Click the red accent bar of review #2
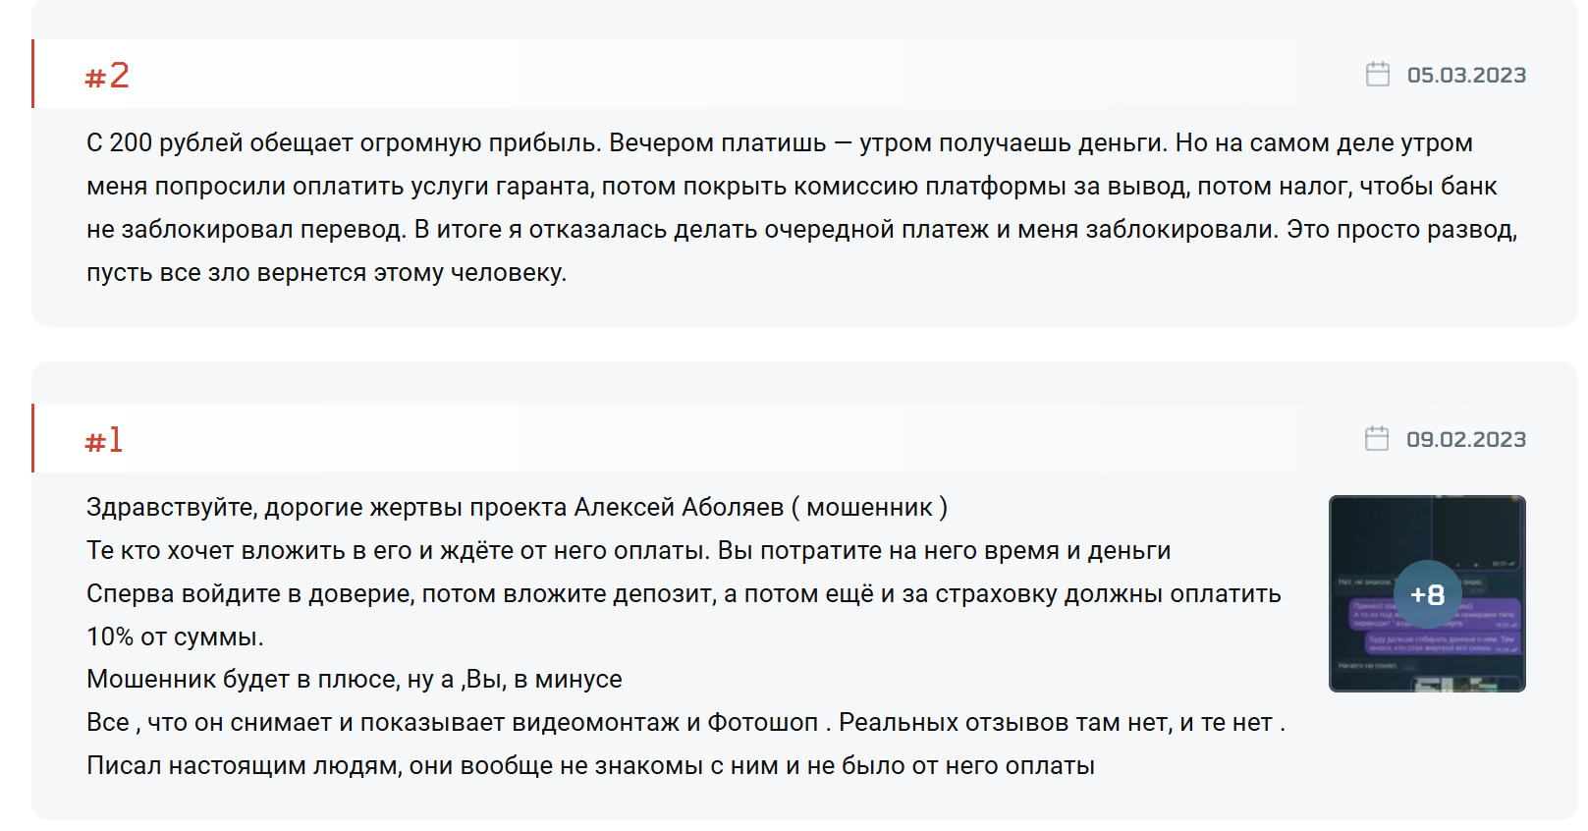The width and height of the screenshot is (1588, 831). point(33,74)
